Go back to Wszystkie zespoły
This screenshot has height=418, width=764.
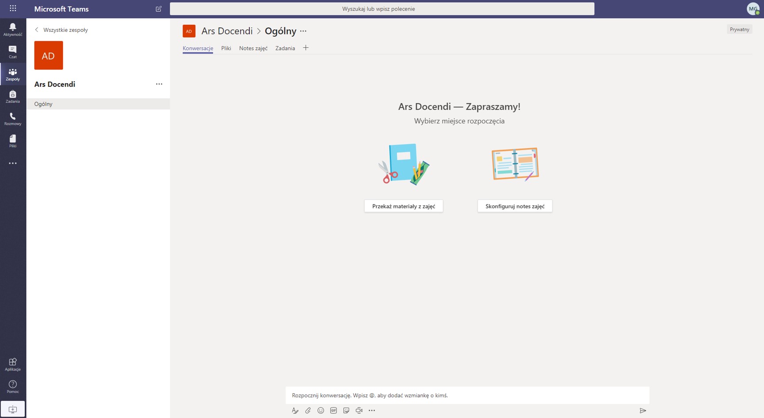62,30
